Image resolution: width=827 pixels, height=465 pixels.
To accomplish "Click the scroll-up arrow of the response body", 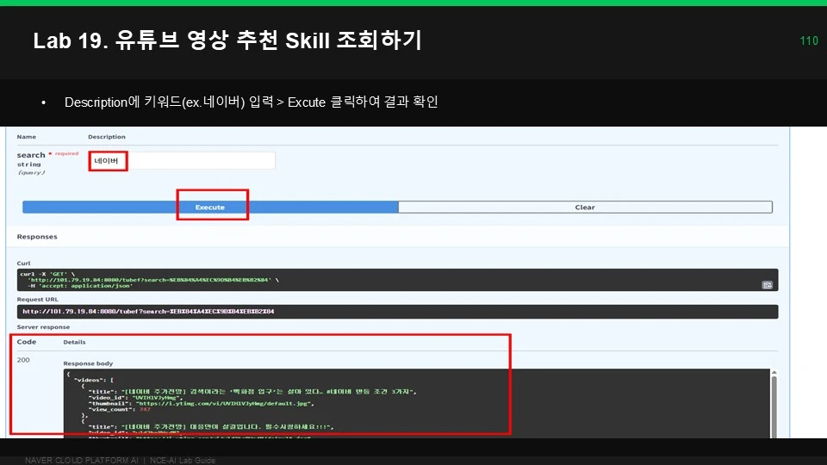I will pyautogui.click(x=774, y=372).
